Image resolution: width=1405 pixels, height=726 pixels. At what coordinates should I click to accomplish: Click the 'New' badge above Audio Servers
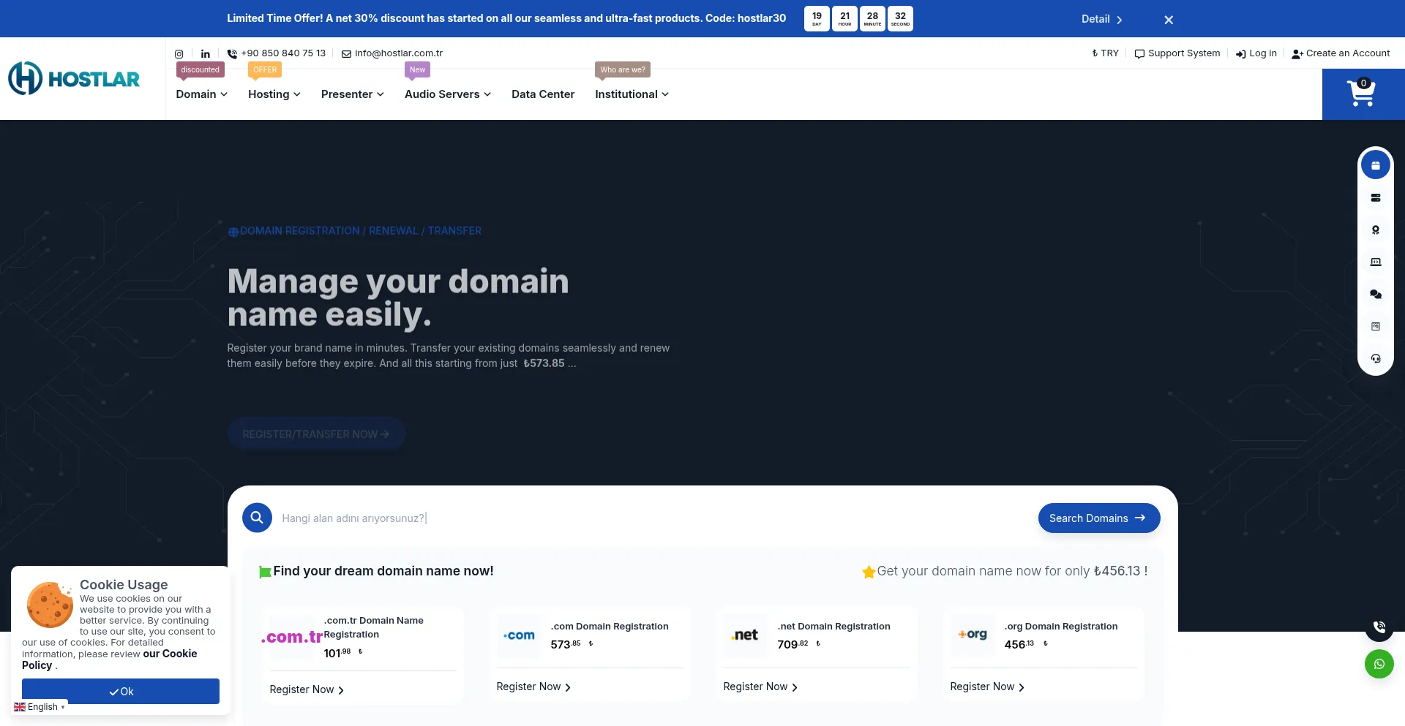pyautogui.click(x=417, y=69)
